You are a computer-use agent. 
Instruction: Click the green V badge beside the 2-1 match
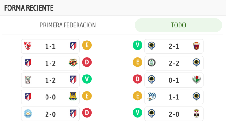pos(137,46)
